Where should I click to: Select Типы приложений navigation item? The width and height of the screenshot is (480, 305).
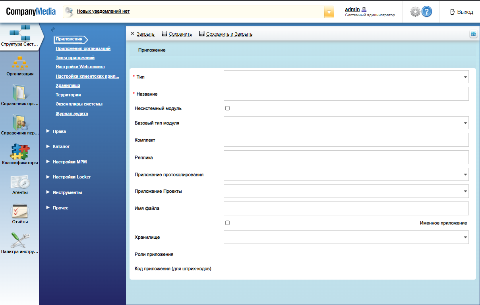[x=75, y=58]
